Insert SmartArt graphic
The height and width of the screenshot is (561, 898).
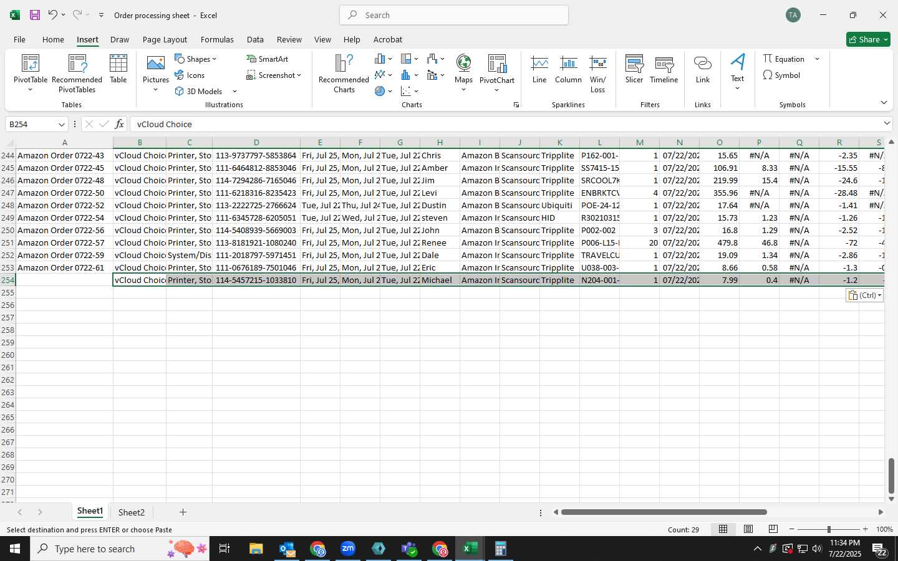click(268, 59)
